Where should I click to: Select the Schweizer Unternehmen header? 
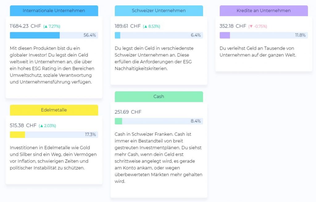click(159, 11)
